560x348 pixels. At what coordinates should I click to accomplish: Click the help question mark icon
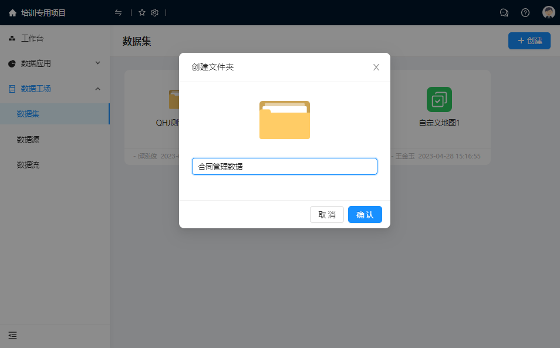pos(525,12)
